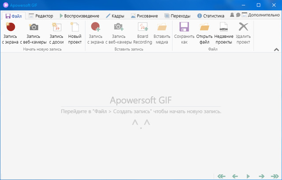Screen dimensions: 282x180
Task: Click the Apowersoft GIF title bar logo
Action: click(6, 5)
